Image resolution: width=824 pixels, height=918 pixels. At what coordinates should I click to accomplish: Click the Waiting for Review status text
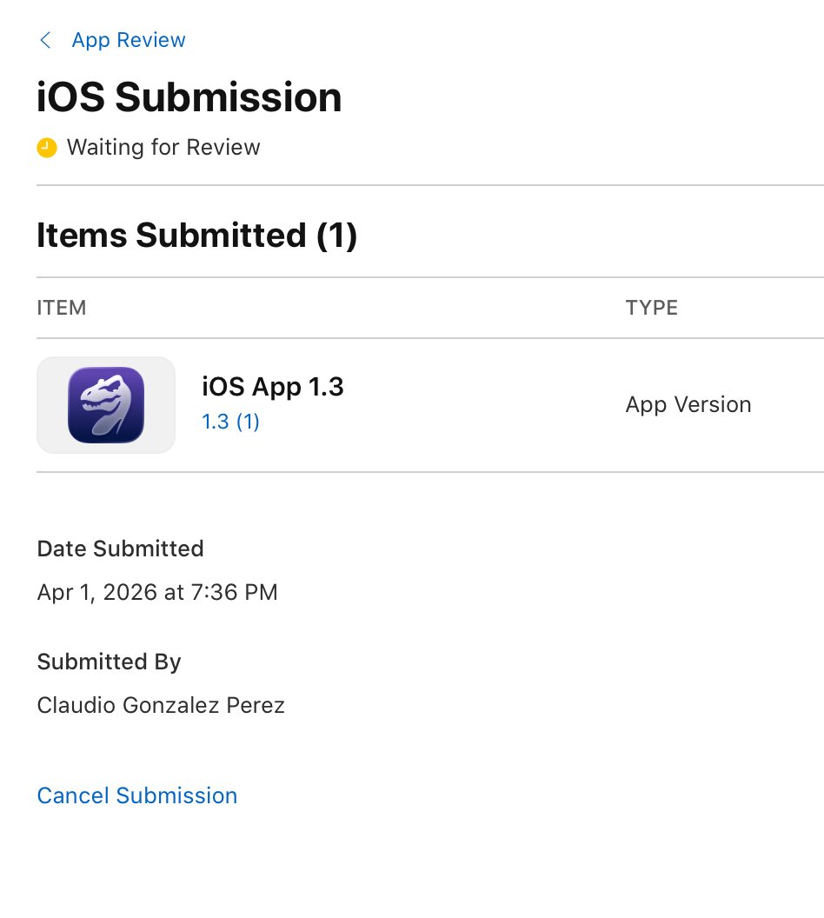(163, 147)
